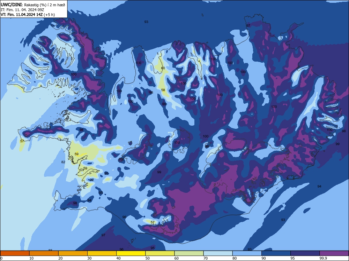349x261 pixels.
Task: Choose the purple above-99.9 legend swatch
Action: click(334, 253)
